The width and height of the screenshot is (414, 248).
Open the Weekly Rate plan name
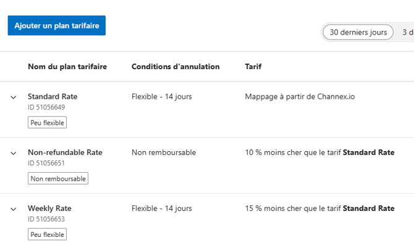point(49,208)
